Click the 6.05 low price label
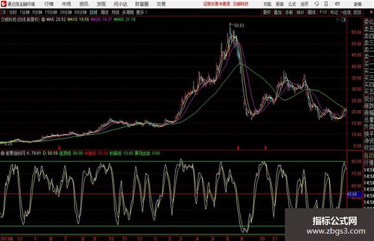This screenshot has width=374, height=241. (8, 144)
